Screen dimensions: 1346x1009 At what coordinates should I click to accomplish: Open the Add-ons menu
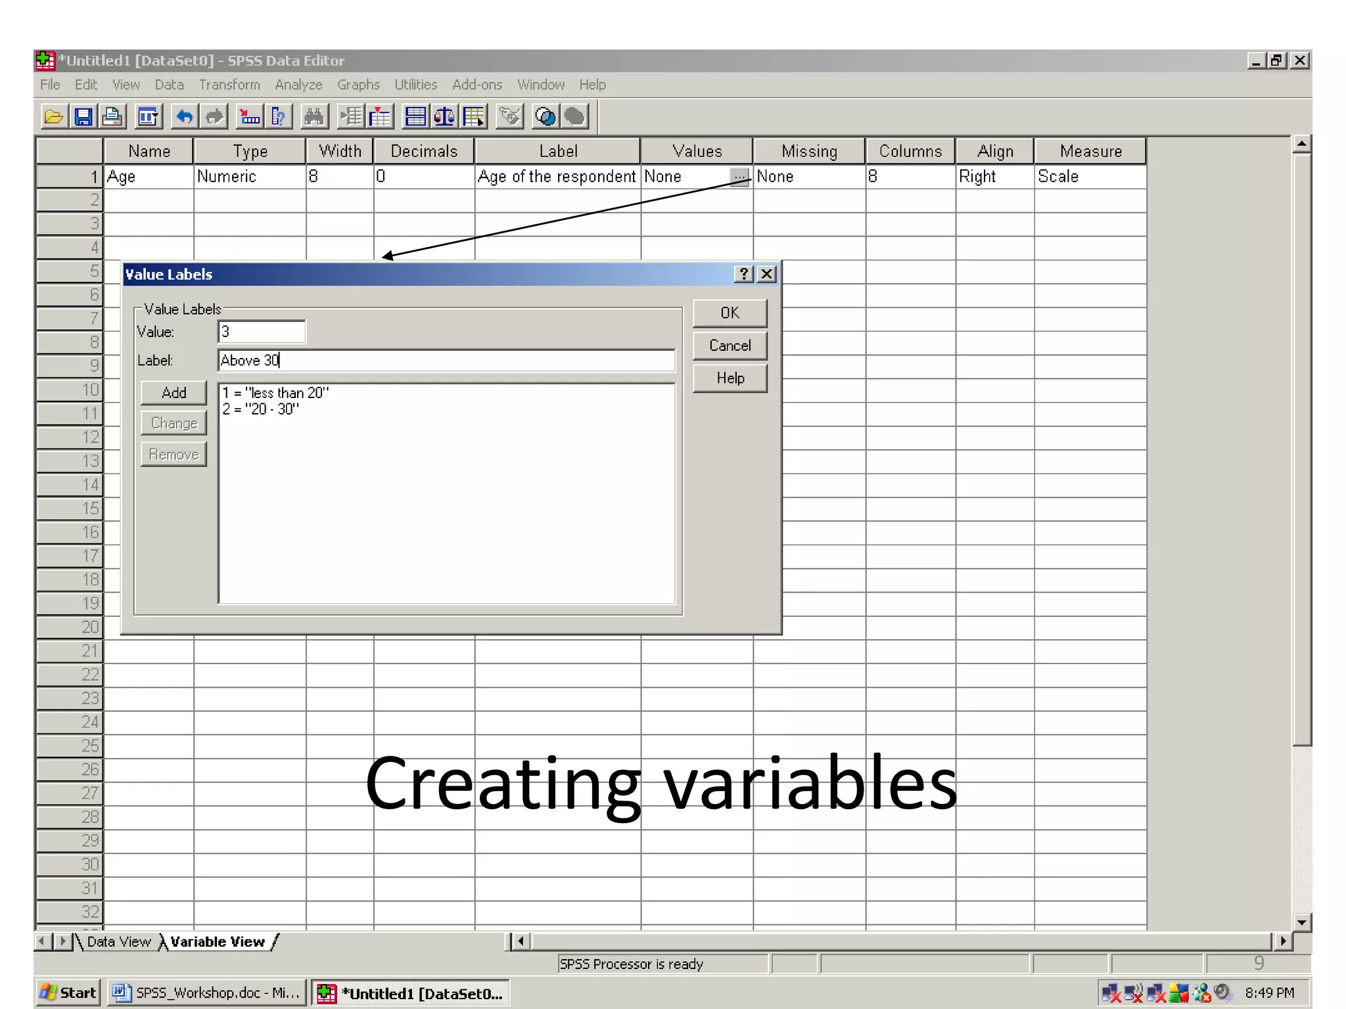(x=477, y=85)
